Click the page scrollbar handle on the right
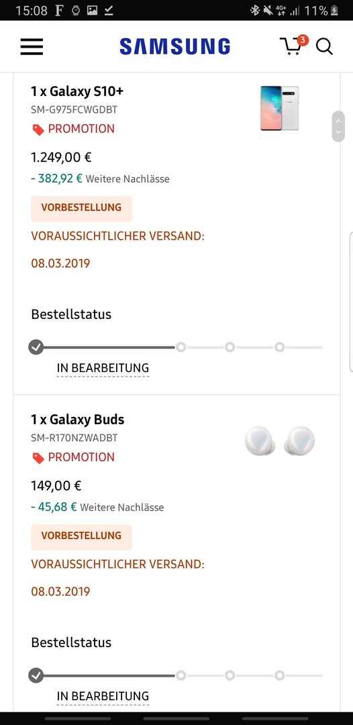The height and width of the screenshot is (725, 353). 338,126
